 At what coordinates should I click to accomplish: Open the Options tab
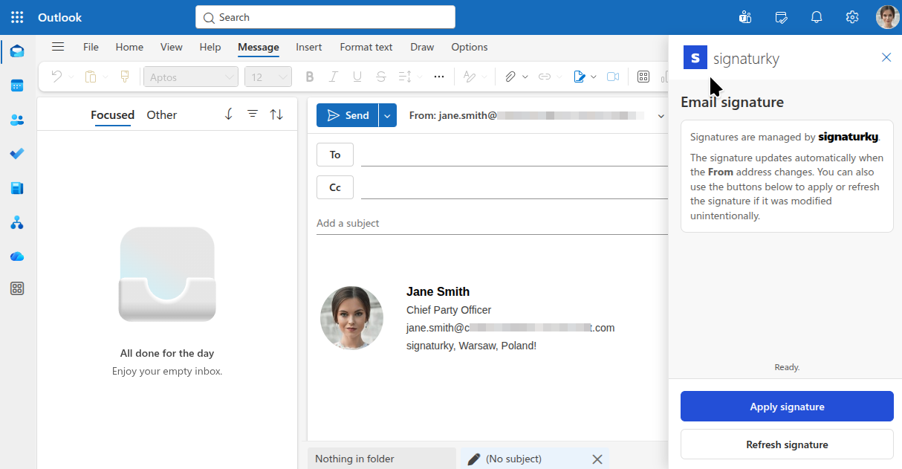(x=470, y=47)
